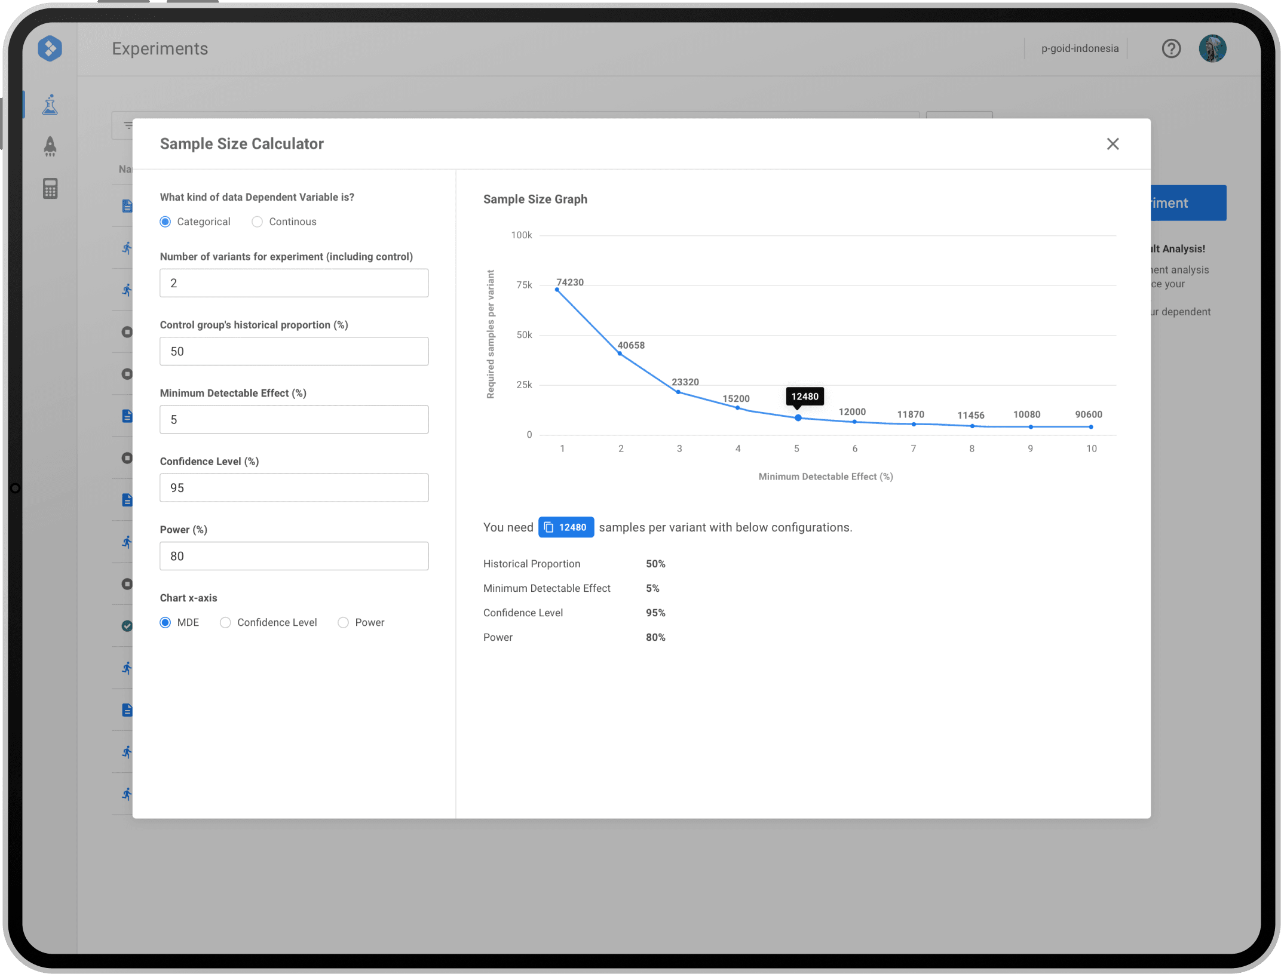Select the p-goid-indonesia project label
Screen dimensions: 1281x974
pos(1080,48)
